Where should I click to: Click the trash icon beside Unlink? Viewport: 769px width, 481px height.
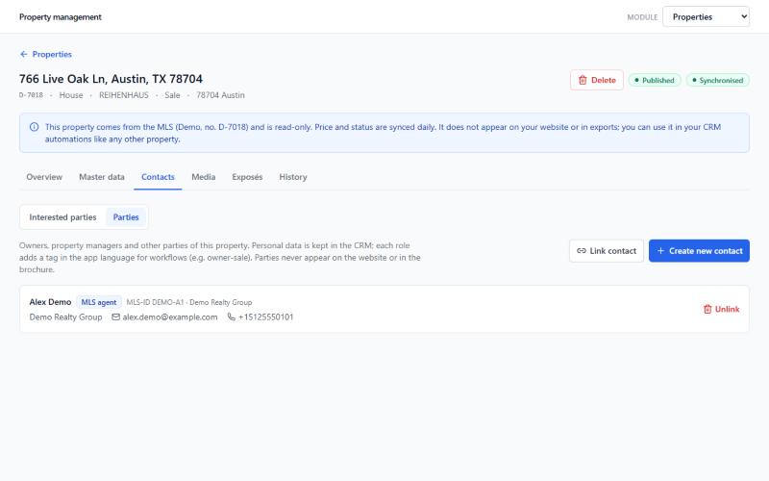coord(707,309)
